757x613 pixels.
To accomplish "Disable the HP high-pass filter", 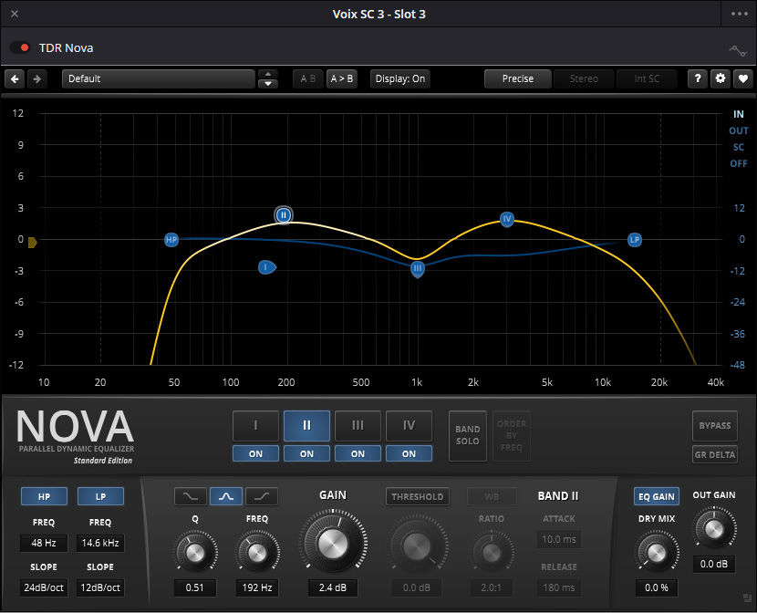I will point(44,496).
